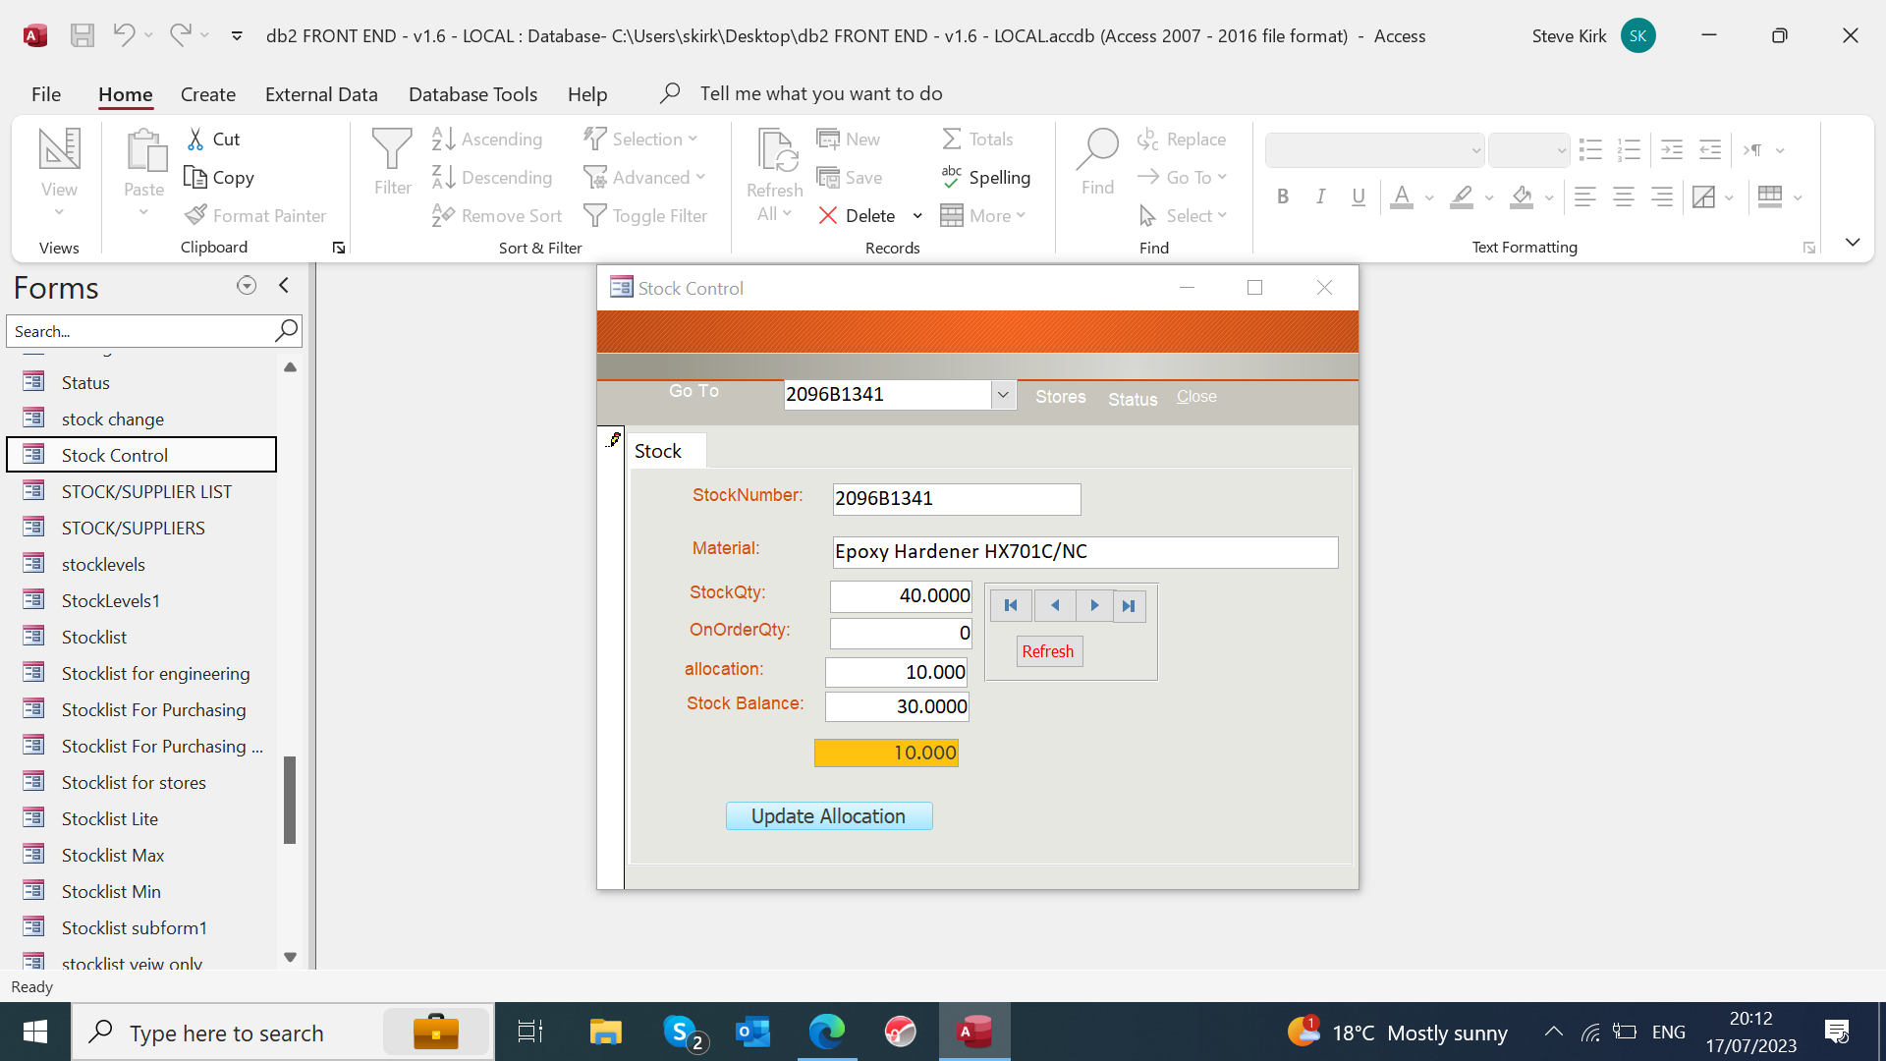The image size is (1886, 1061).
Task: Click the Totals sigma icon
Action: coord(952,139)
